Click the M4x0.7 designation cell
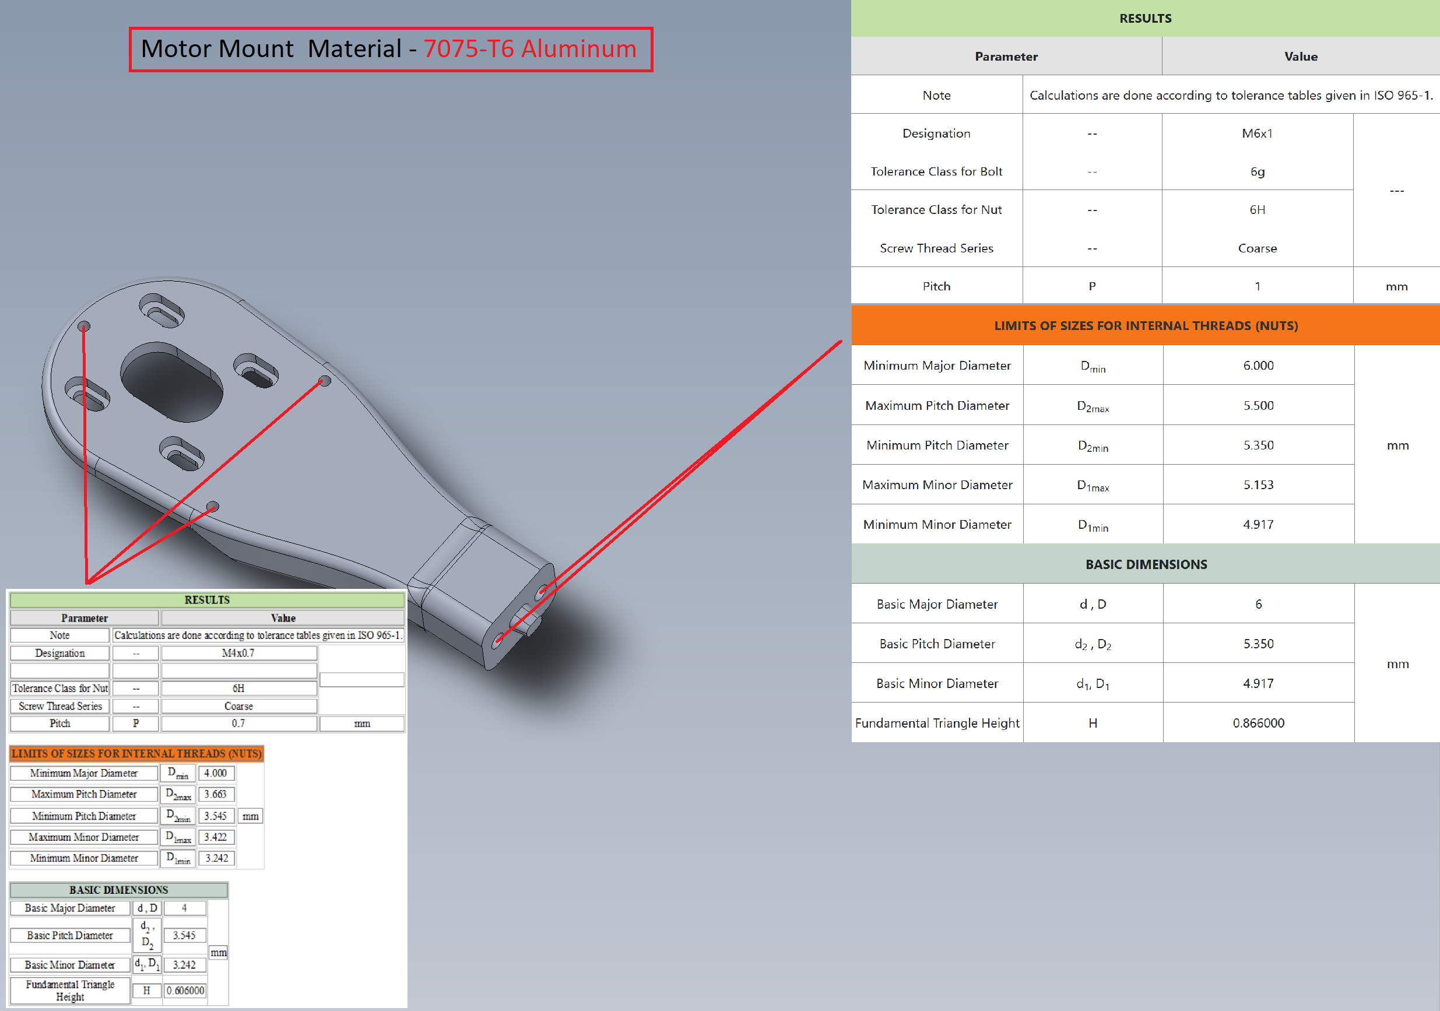Image resolution: width=1440 pixels, height=1011 pixels. pyautogui.click(x=238, y=653)
